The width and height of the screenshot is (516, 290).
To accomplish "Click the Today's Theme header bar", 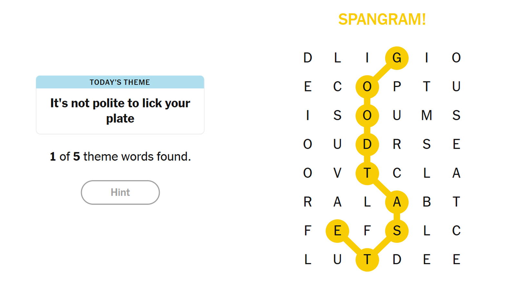I will [x=120, y=82].
